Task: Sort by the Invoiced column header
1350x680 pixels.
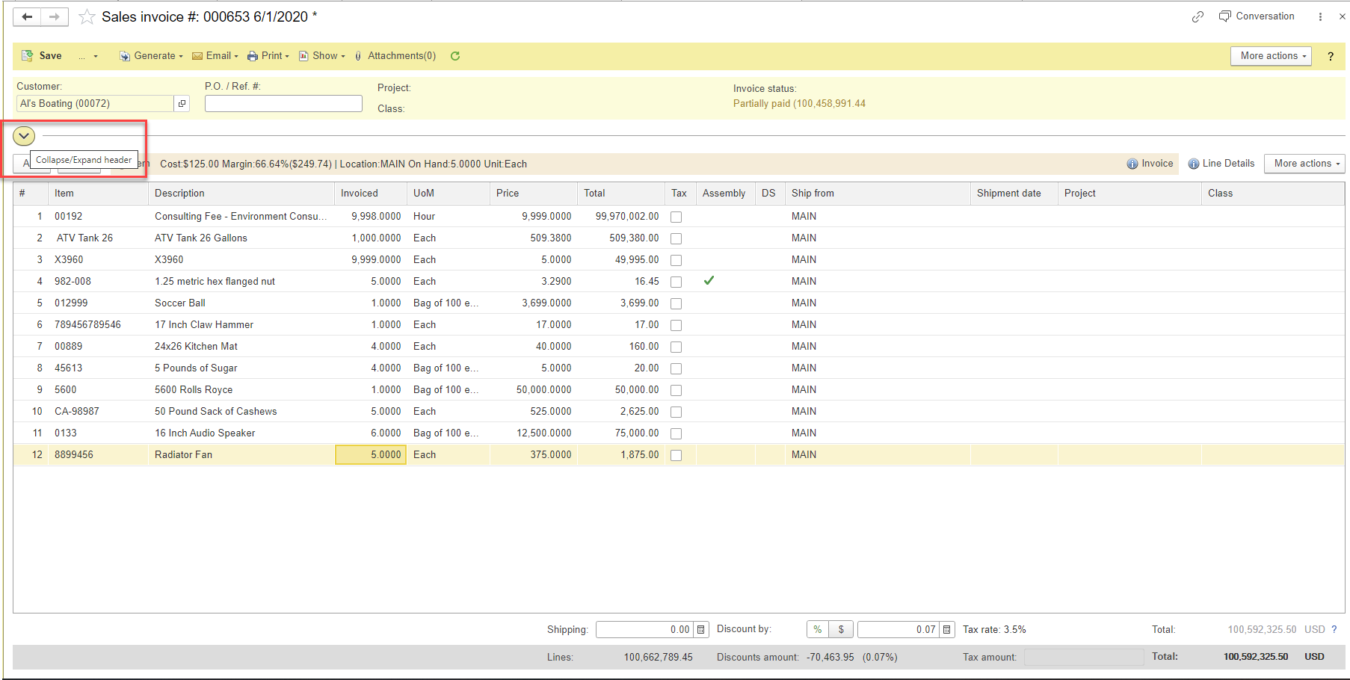Action: (371, 194)
